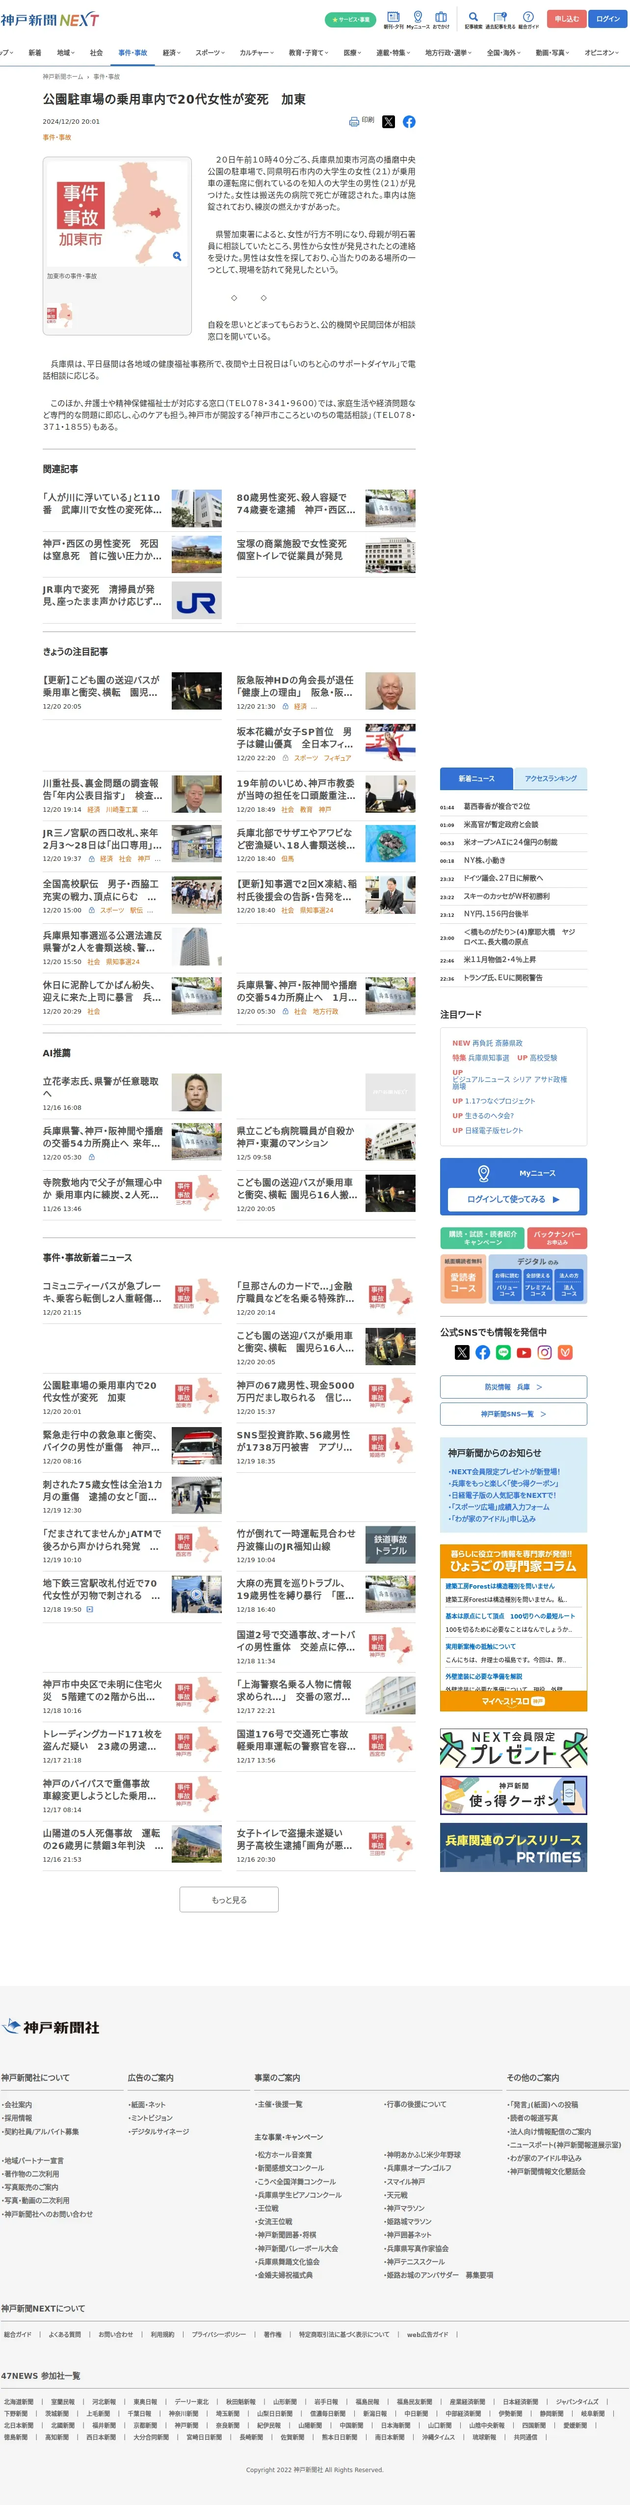Viewport: 630px width, 2505px height.
Task: Open the 新着 nav item
Action: 35,53
